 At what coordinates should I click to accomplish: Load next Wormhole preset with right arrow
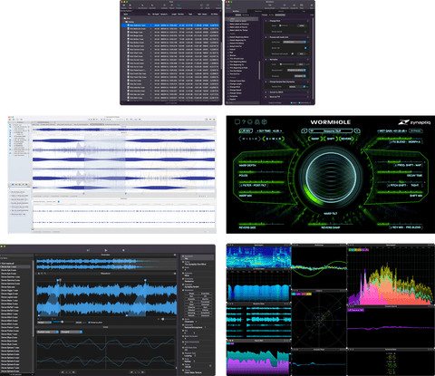(x=357, y=130)
